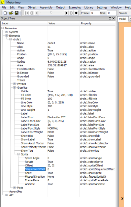Click the Visible value True

[x=50, y=91]
